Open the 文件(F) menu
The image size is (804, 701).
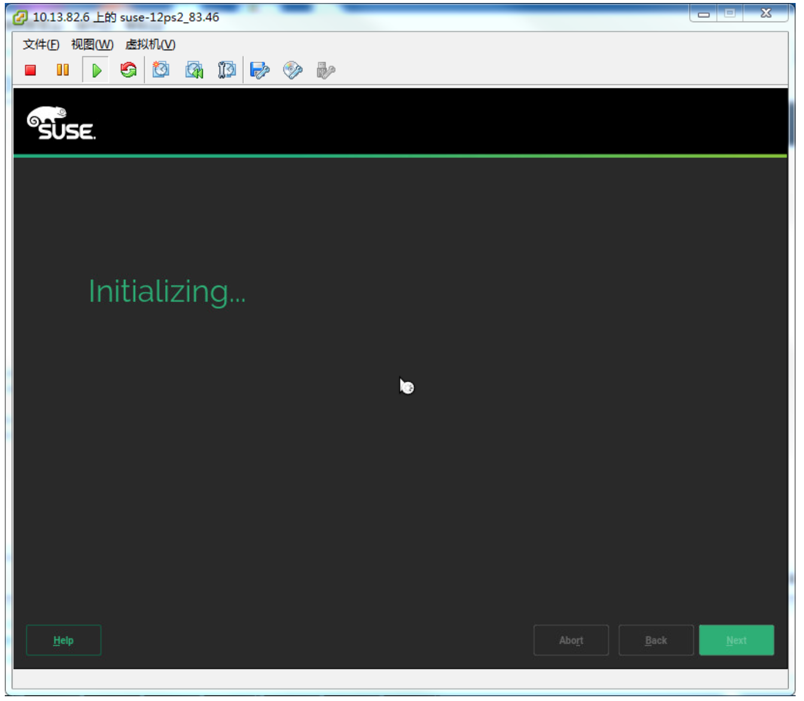41,45
